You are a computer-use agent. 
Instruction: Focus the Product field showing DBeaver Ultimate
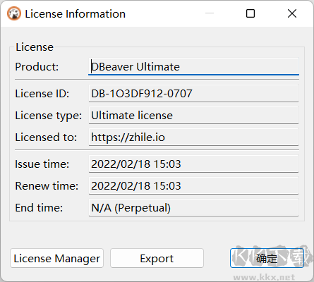[193, 67]
